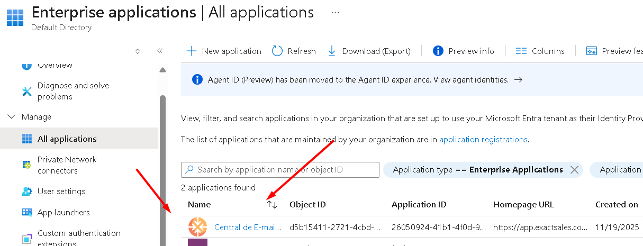This screenshot has height=246, width=643.
Task: Select All applications menu item
Action: [79, 139]
